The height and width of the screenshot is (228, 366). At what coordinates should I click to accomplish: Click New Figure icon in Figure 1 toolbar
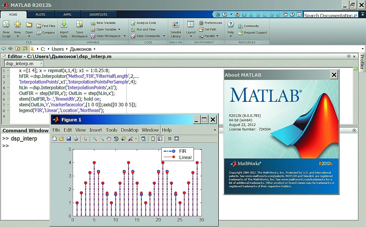(54, 139)
